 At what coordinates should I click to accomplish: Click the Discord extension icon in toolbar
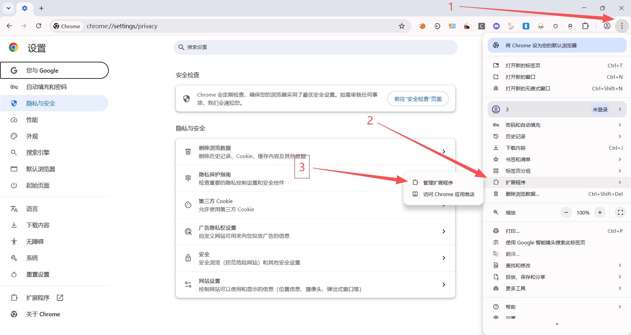(x=496, y=26)
